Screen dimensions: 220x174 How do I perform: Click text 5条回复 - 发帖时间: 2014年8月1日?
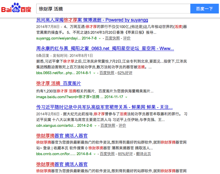pyautogui.click(x=64, y=56)
